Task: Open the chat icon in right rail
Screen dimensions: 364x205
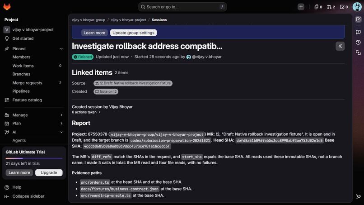Action: pyautogui.click(x=358, y=32)
